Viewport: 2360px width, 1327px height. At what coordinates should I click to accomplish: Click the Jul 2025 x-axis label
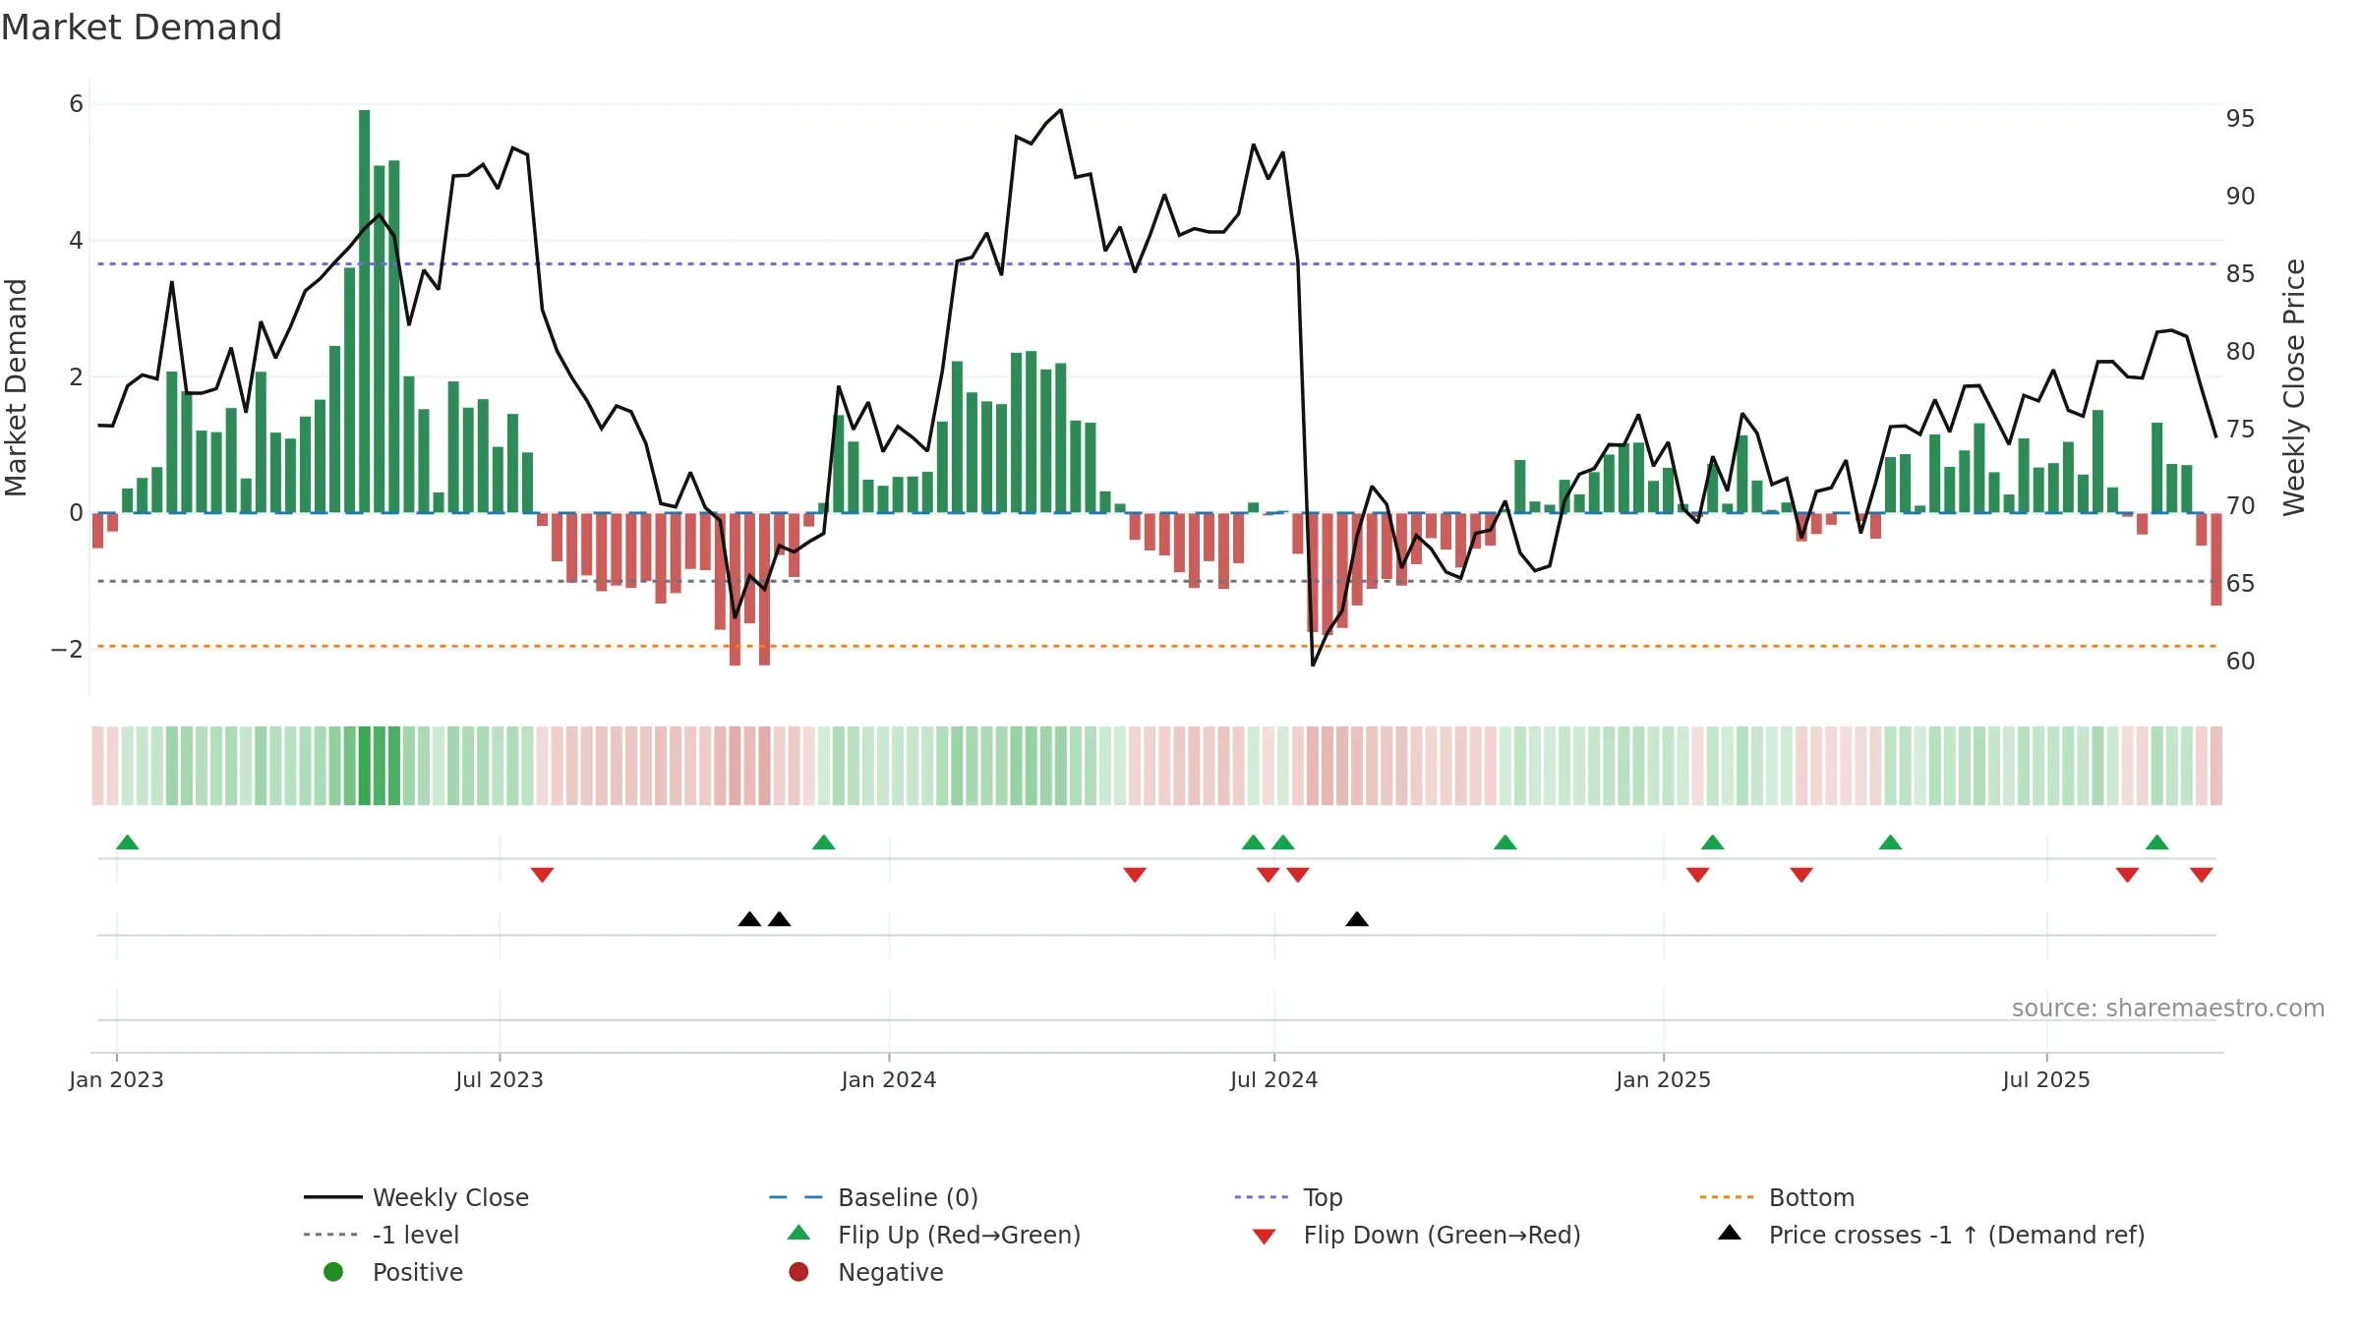(x=2046, y=1079)
